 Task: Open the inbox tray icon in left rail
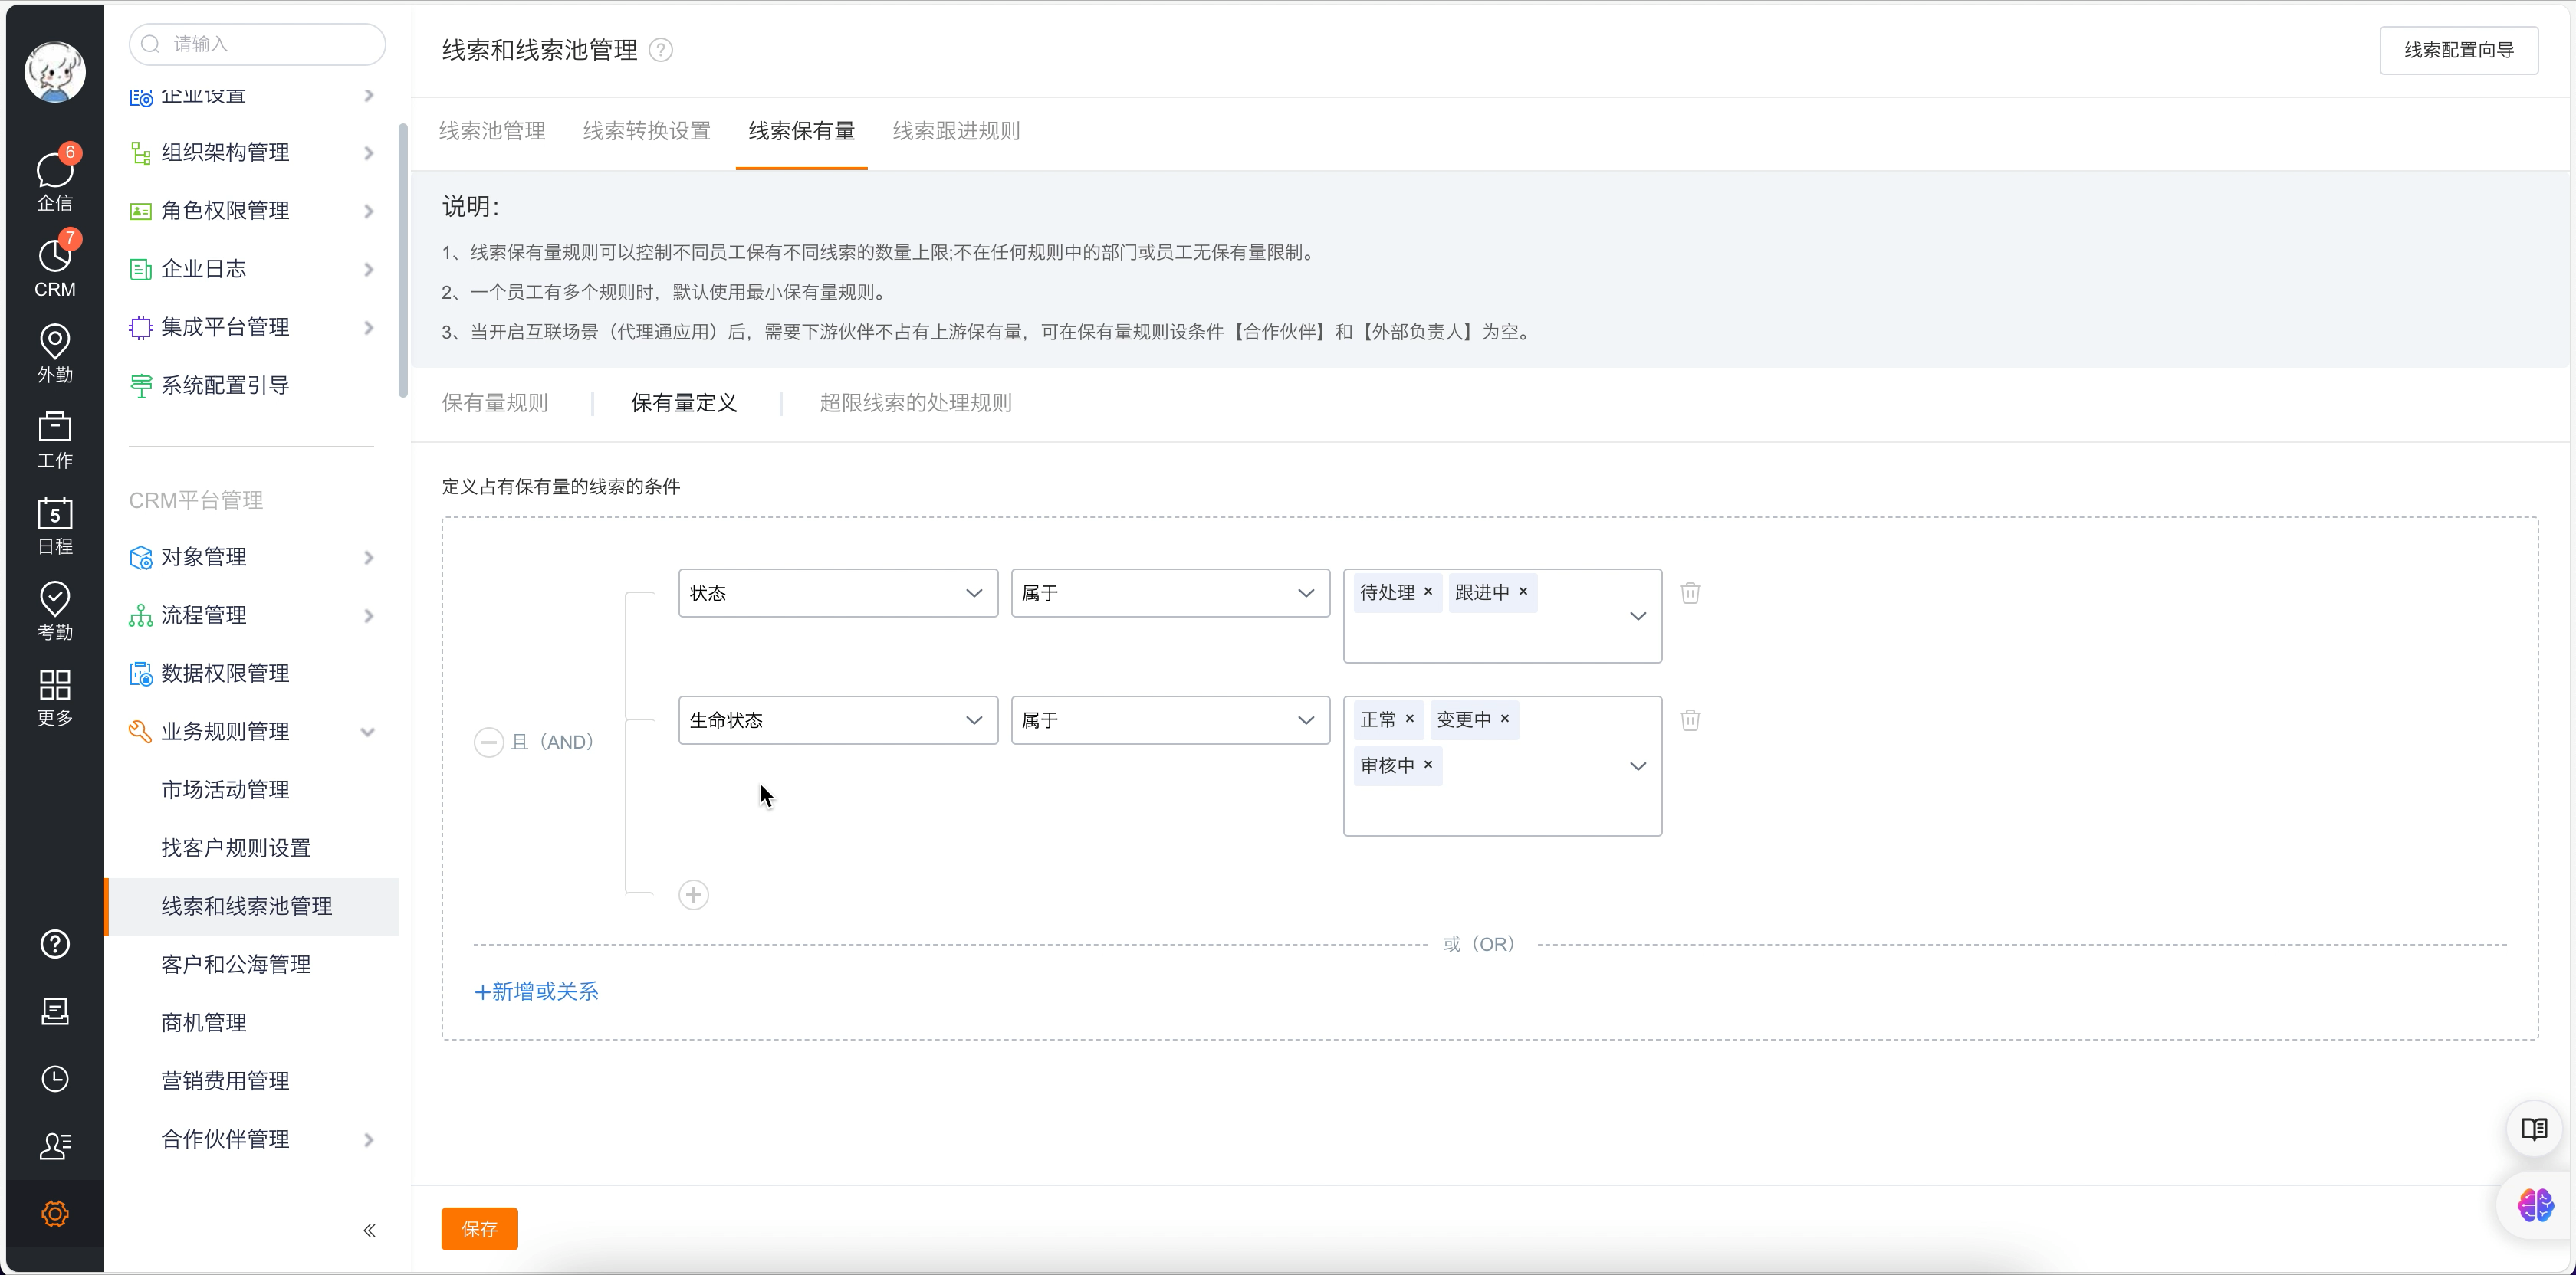click(x=55, y=1011)
